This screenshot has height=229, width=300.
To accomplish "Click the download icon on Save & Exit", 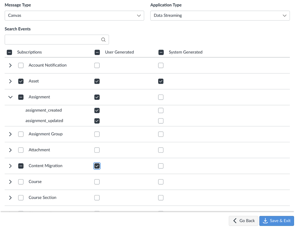I will coord(265,221).
